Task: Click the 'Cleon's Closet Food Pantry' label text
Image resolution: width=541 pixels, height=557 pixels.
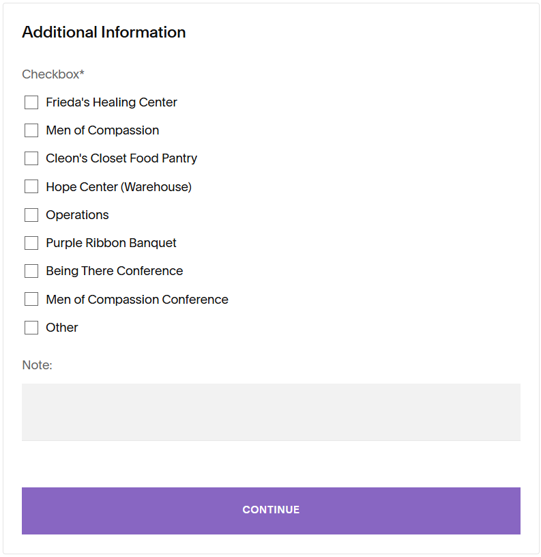Action: point(121,158)
